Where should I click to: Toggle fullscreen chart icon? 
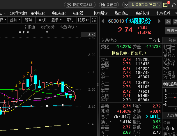pos(94,20)
